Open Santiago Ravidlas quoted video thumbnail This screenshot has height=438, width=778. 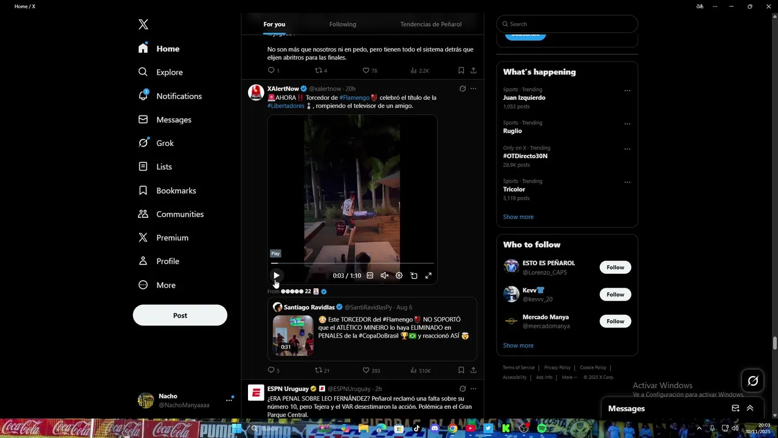[x=293, y=335]
